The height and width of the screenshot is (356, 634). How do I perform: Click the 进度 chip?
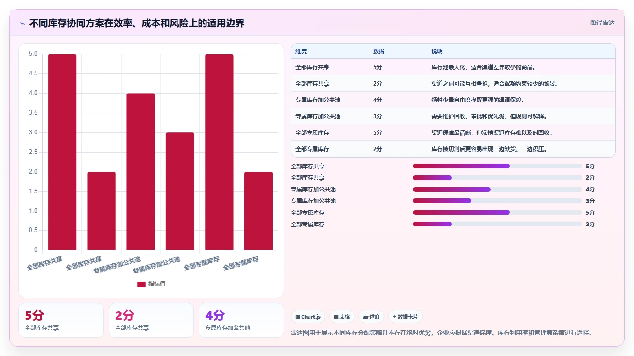(x=371, y=317)
